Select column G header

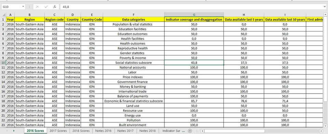pyautogui.click(x=194, y=15)
